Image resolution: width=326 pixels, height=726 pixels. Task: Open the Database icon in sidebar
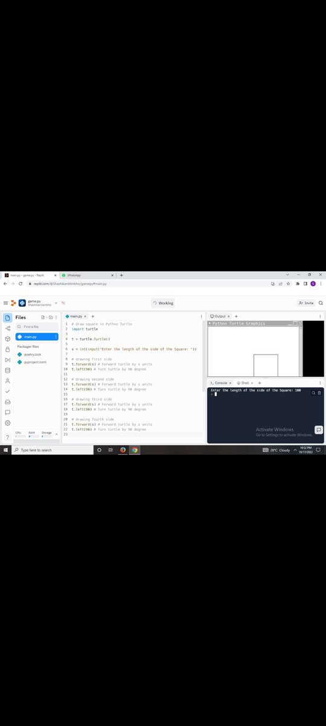tap(7, 370)
